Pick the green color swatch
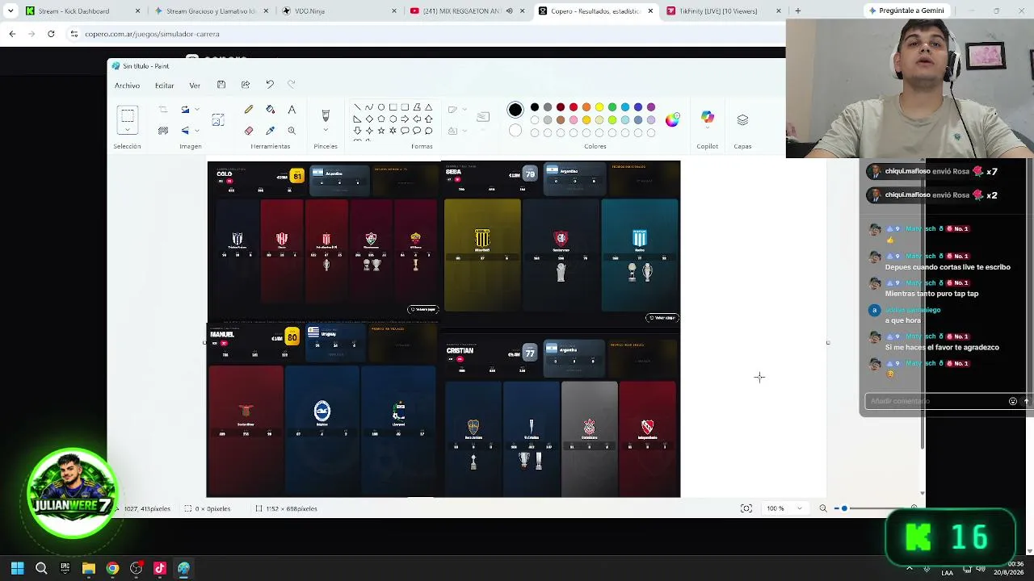The image size is (1034, 581). [x=612, y=107]
